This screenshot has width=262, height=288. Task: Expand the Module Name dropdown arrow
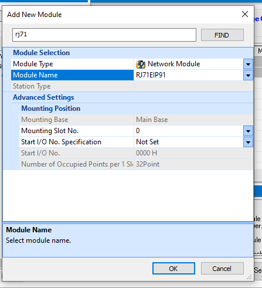[x=248, y=75]
